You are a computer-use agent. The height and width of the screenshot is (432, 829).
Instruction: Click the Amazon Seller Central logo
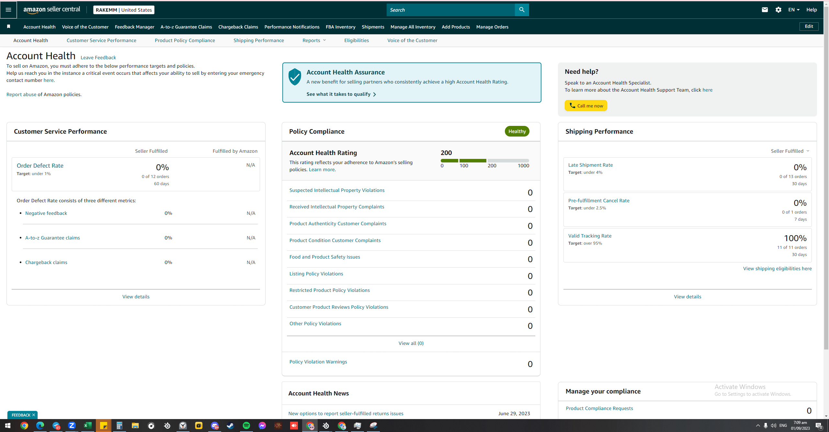click(52, 10)
